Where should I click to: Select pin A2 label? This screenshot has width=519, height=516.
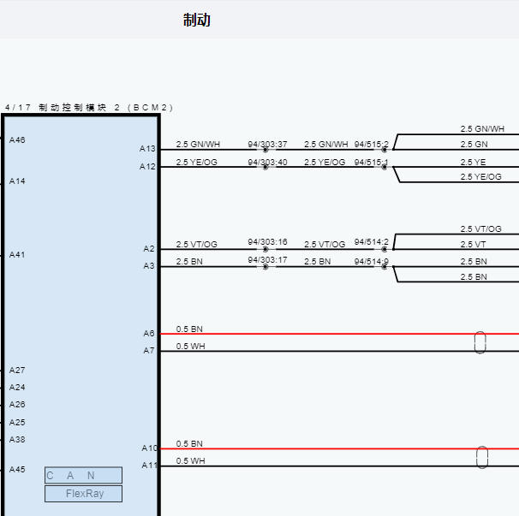(x=149, y=248)
